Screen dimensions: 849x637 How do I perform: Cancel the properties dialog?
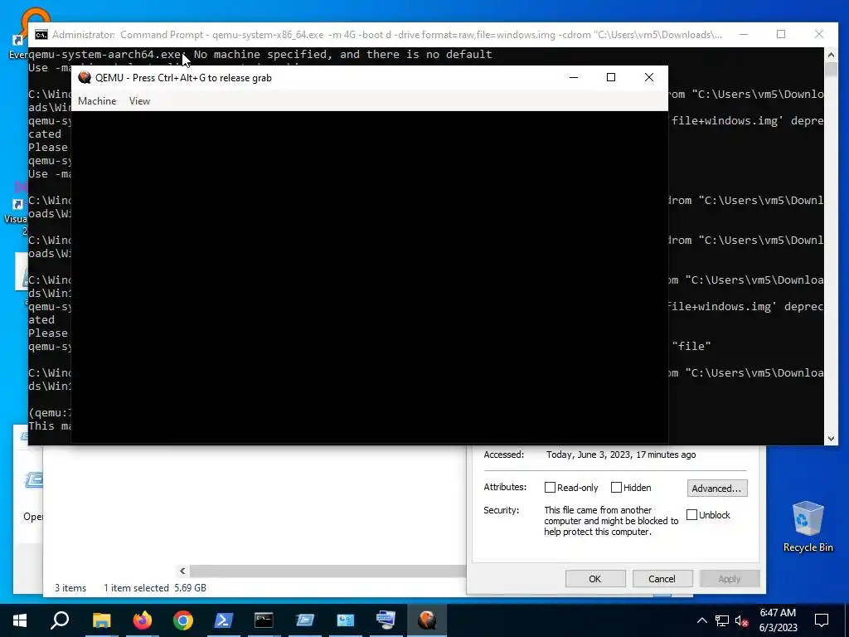pos(662,578)
